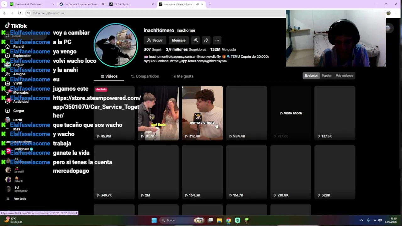
Task: Sort videos by Recientes
Action: click(x=311, y=76)
